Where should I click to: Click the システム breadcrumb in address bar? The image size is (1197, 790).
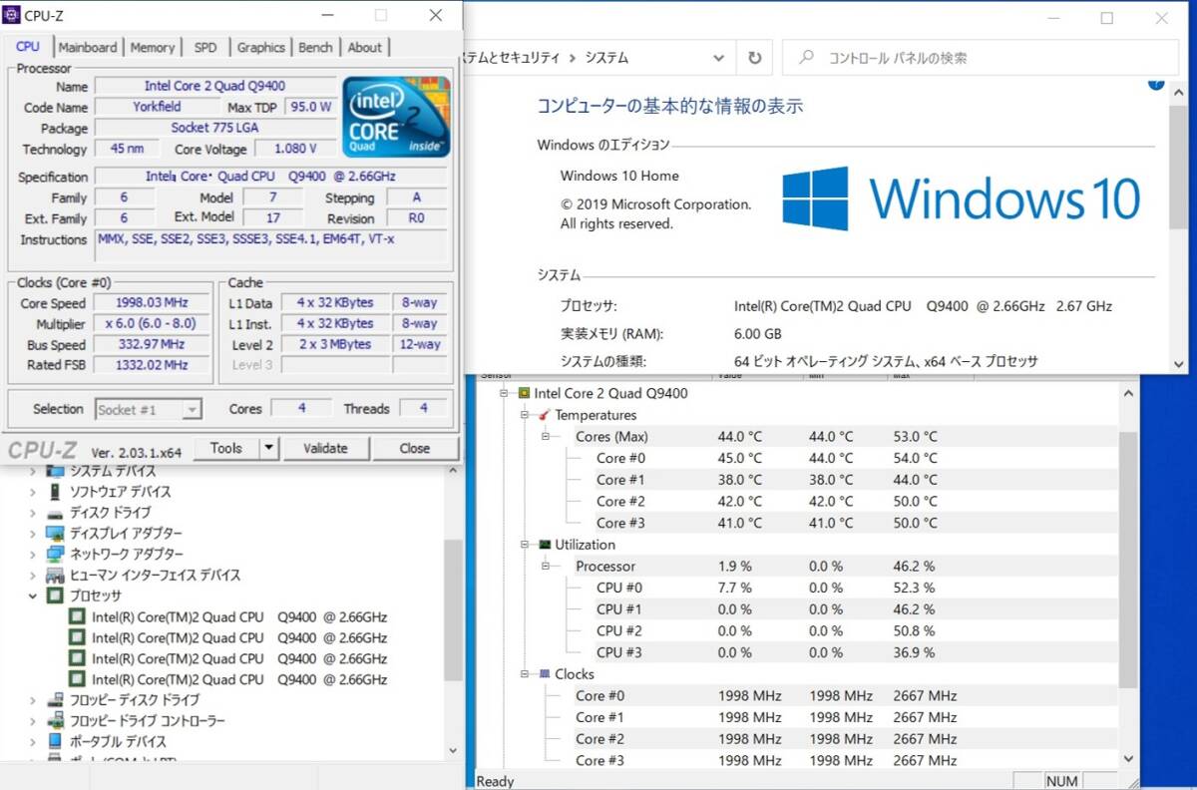(606, 58)
